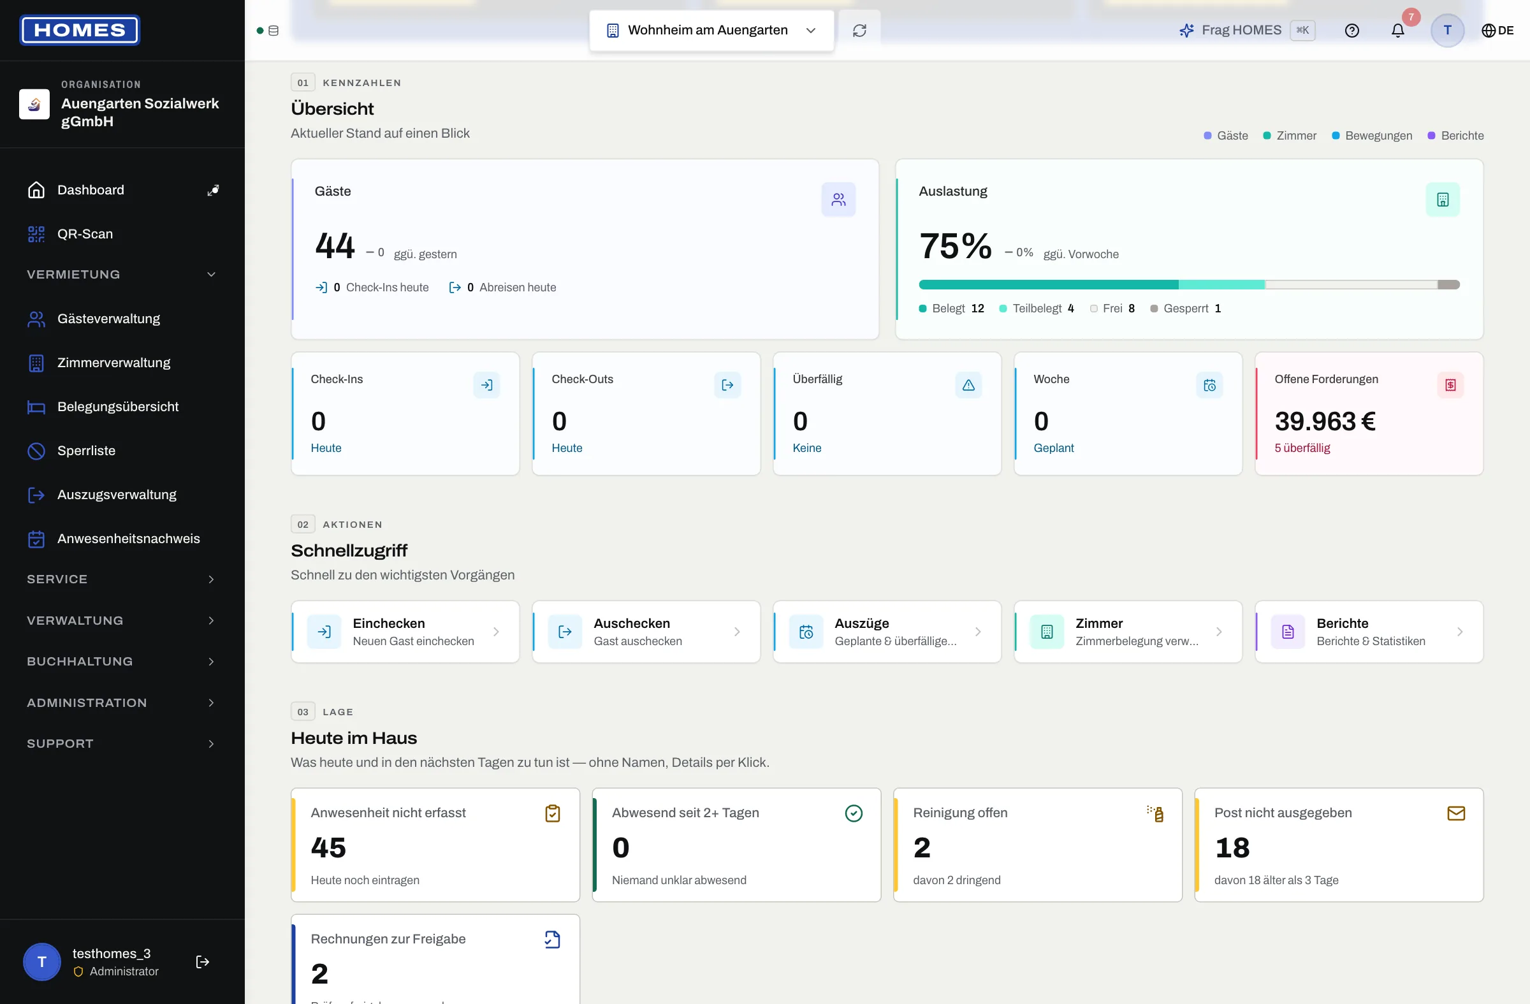
Task: Click the Auschecken quick action
Action: [x=646, y=632]
